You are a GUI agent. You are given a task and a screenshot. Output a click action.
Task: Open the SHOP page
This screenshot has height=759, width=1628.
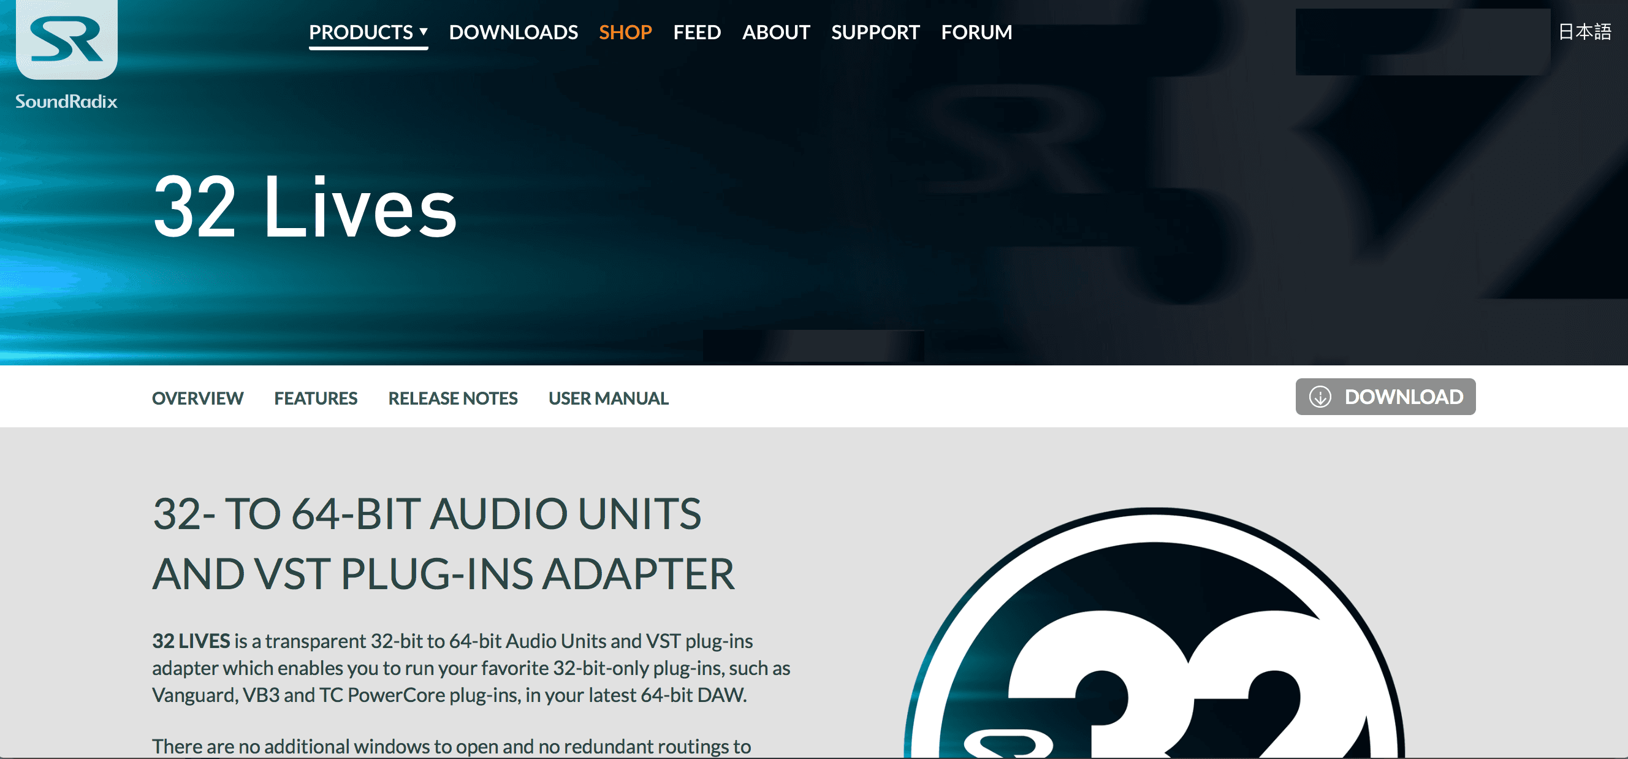[625, 32]
